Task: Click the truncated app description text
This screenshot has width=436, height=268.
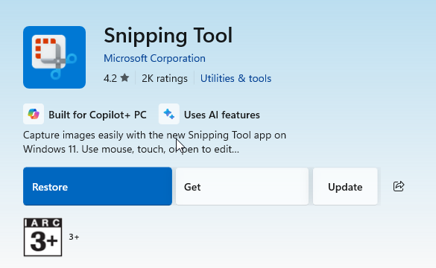Action: coord(154,142)
